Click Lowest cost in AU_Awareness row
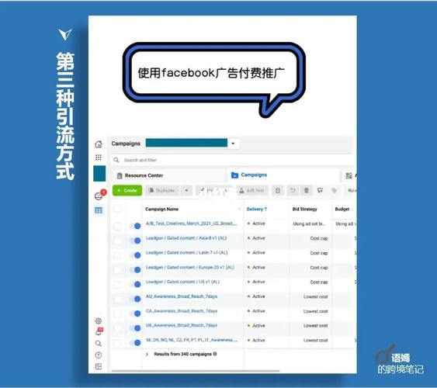Image resolution: width=437 pixels, height=388 pixels. 315,297
